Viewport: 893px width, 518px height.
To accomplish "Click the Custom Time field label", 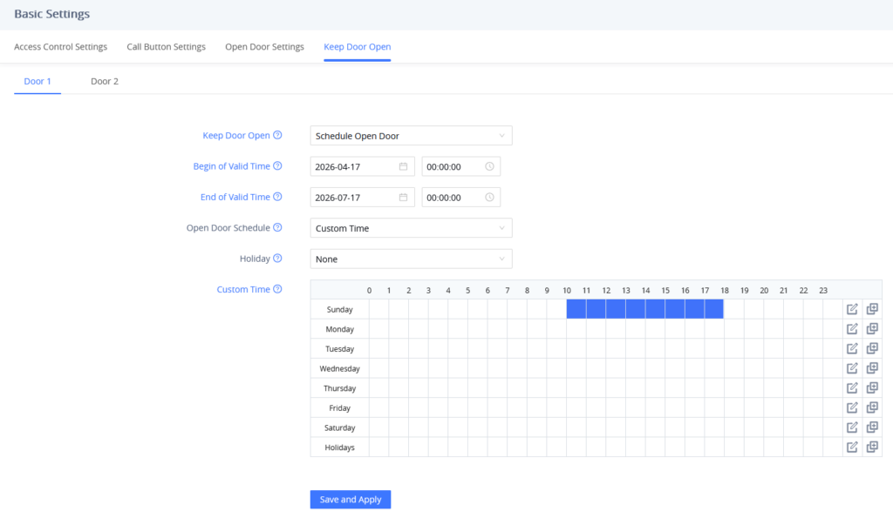I will (243, 289).
